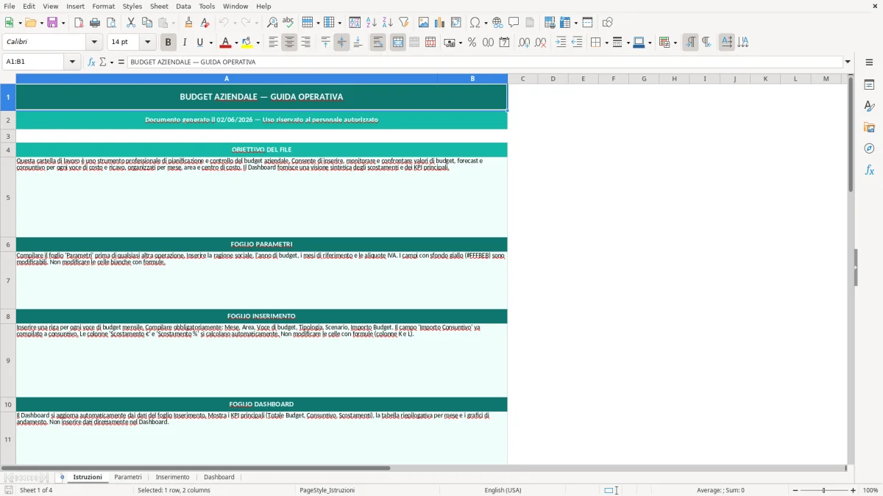
Task: Open the Calibri font name dropdown
Action: coord(94,42)
